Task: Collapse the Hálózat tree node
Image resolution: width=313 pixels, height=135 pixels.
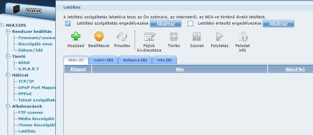Action: (8, 75)
